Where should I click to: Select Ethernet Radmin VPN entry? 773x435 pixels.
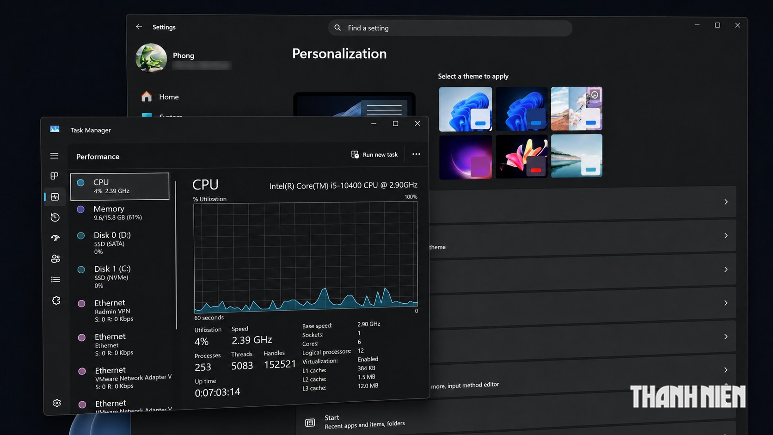click(x=121, y=311)
